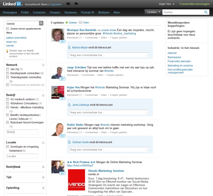213x196 pixels.
Task: Click the 'Robin Vader' name link
Action: click(x=75, y=125)
